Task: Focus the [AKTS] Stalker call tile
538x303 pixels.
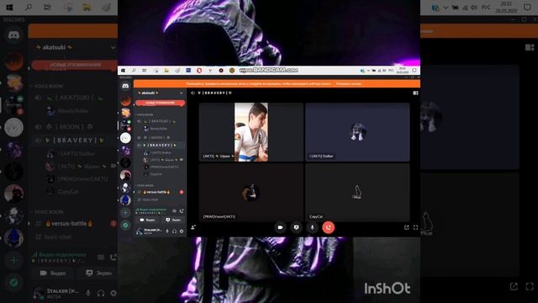Action: pyautogui.click(x=357, y=132)
